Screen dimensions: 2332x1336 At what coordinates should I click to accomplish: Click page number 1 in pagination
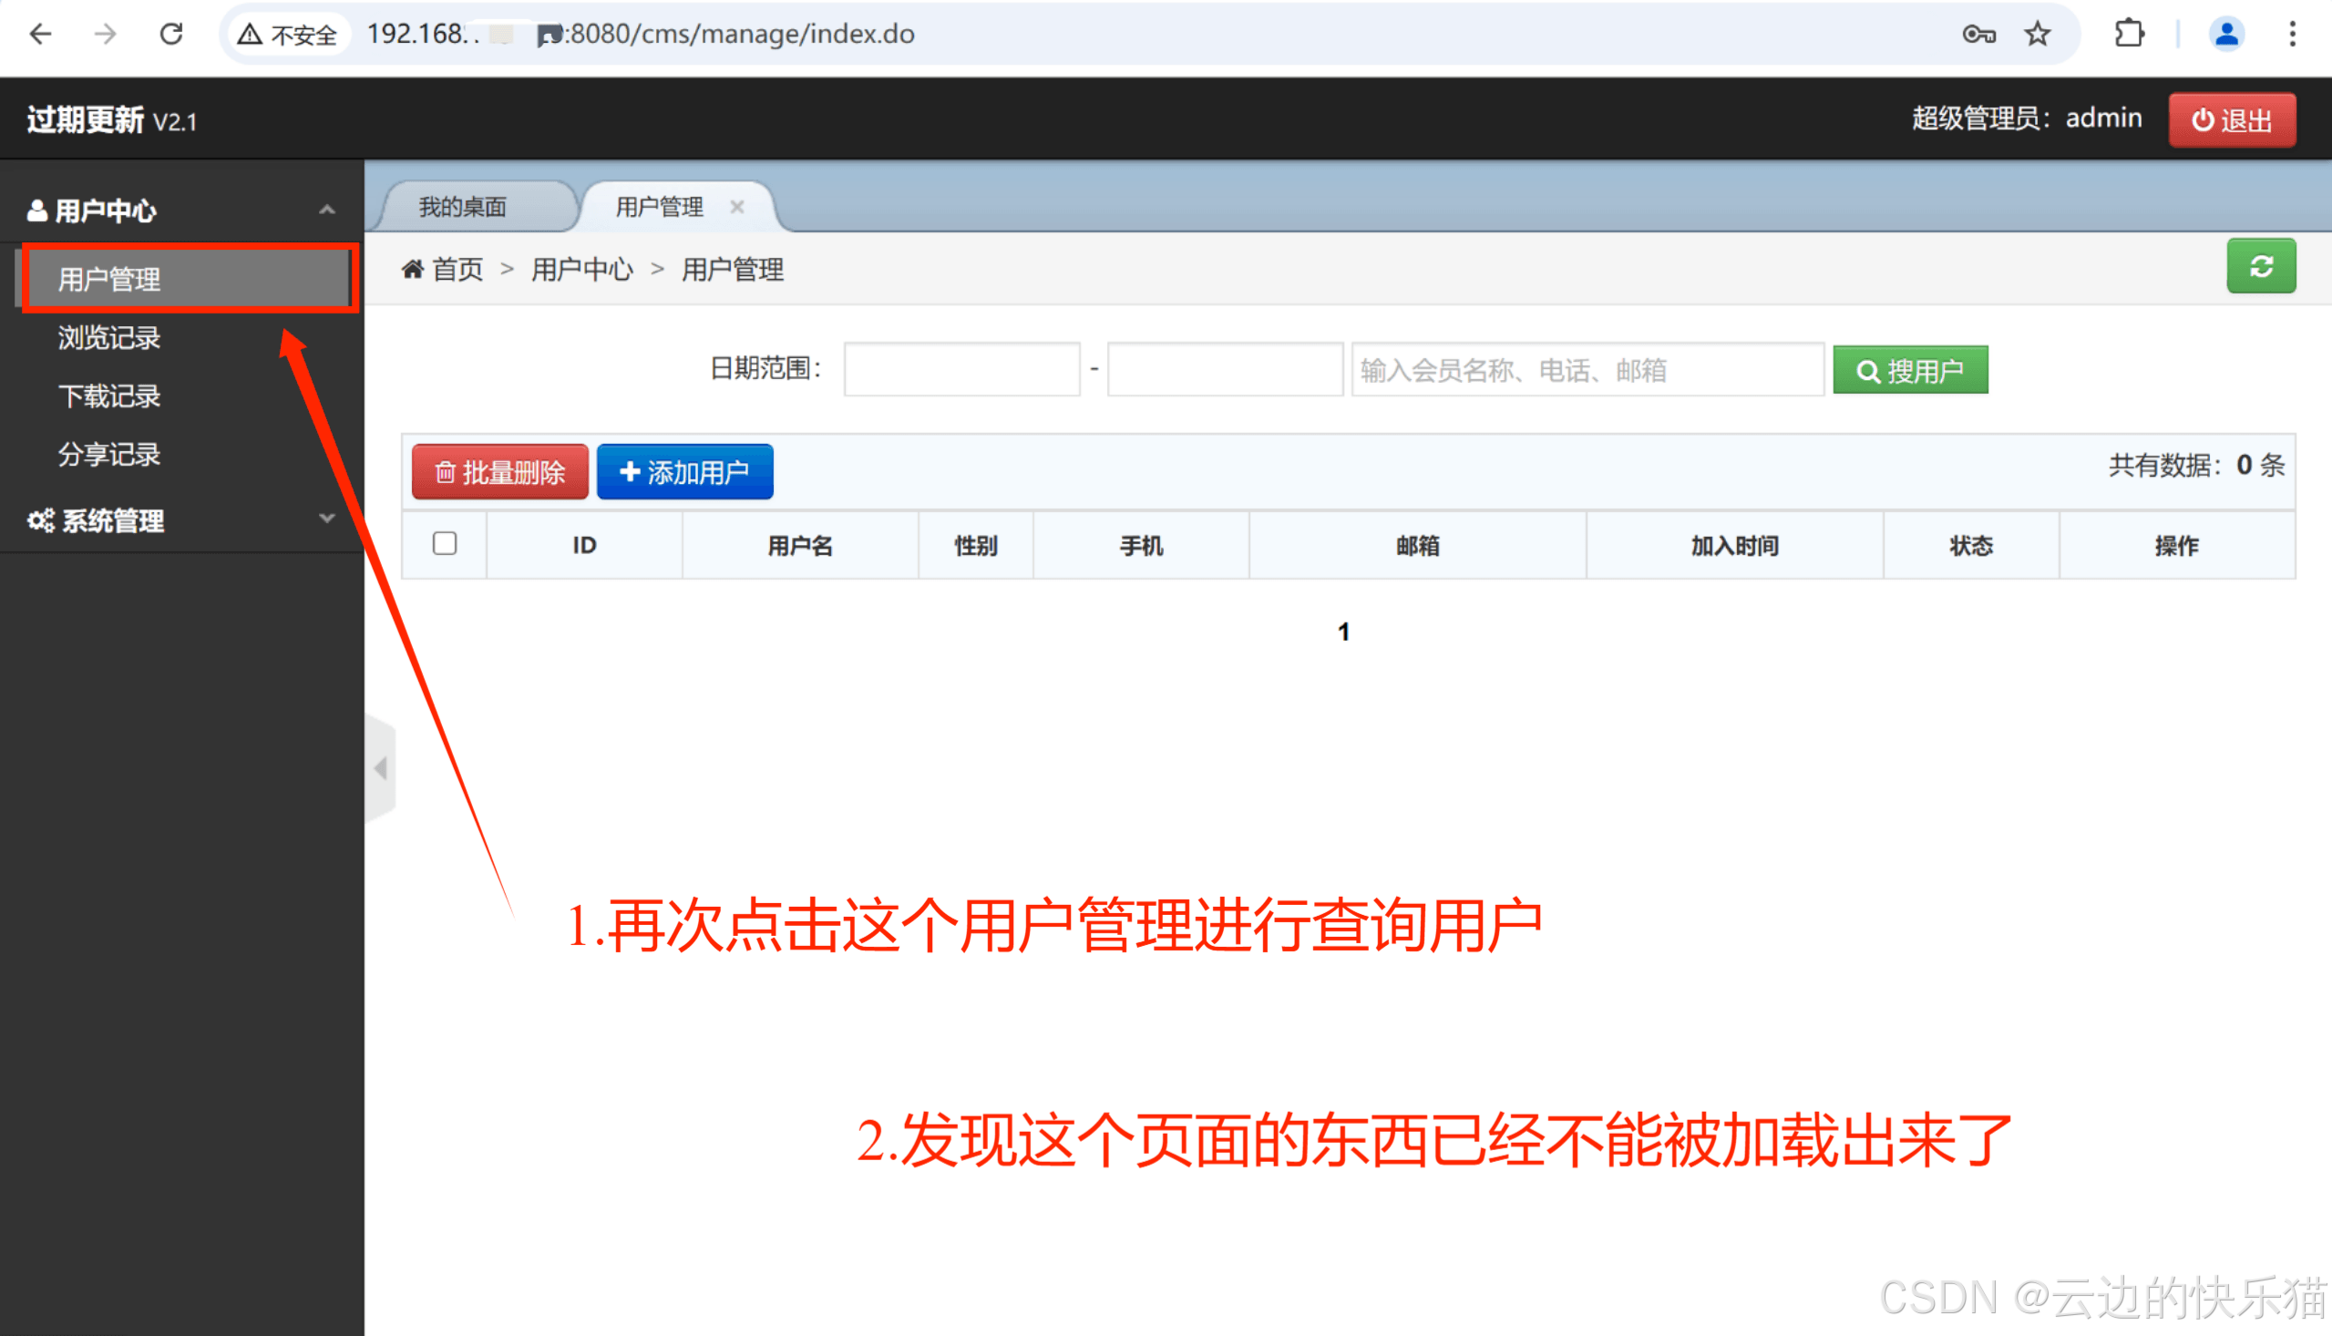[1343, 632]
